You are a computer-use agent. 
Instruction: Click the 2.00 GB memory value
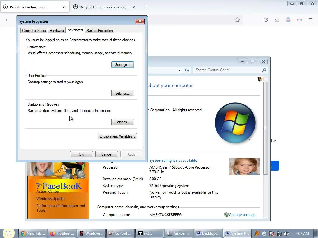[x=155, y=179]
